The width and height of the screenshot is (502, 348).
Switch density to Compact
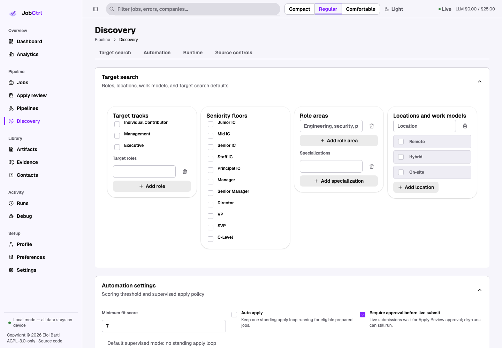(x=299, y=9)
